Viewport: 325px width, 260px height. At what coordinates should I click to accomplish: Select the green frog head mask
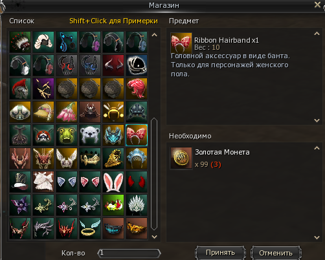click(67, 135)
